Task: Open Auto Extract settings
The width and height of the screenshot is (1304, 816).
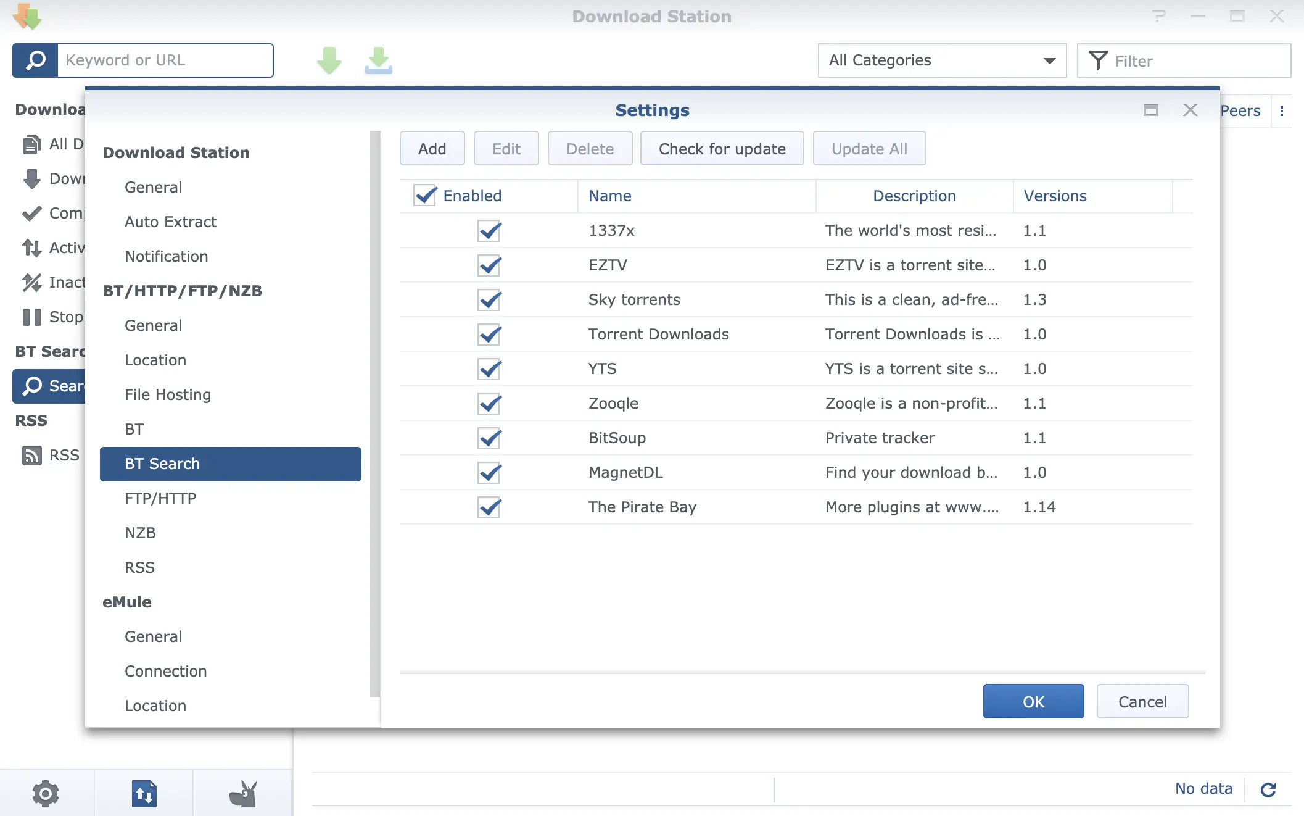Action: (x=170, y=222)
